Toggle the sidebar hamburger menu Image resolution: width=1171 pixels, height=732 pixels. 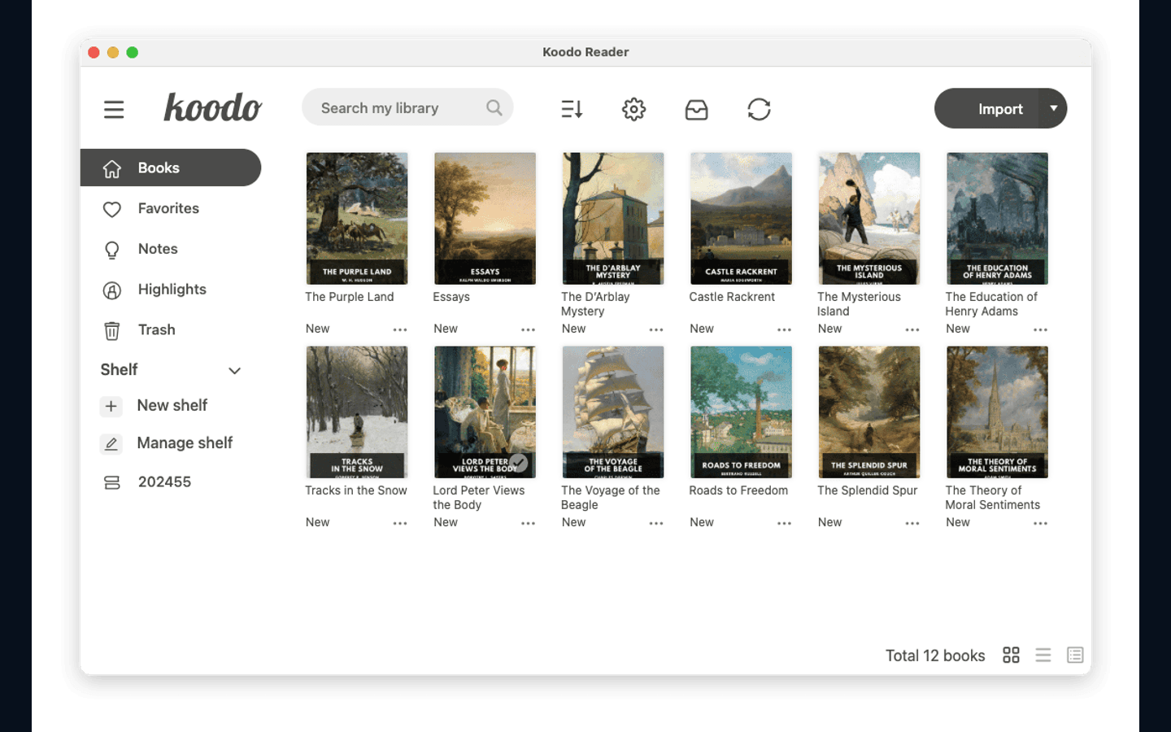click(x=114, y=109)
